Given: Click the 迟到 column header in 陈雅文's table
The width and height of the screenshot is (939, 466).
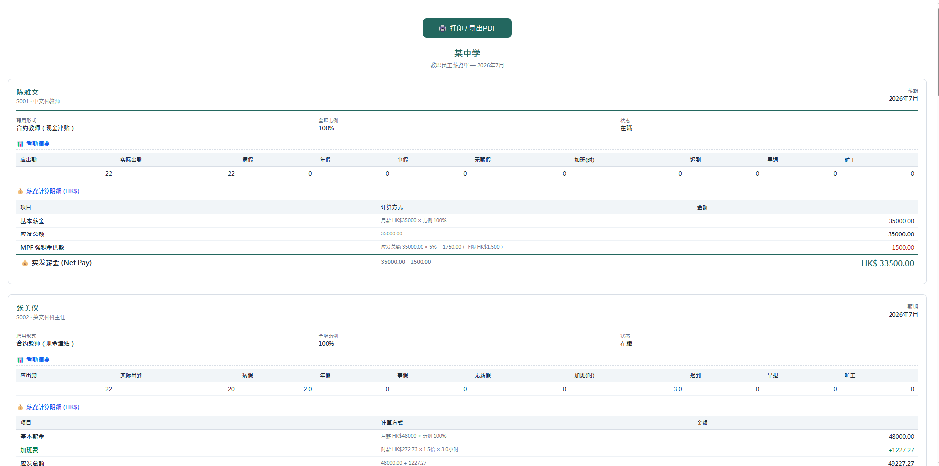Looking at the screenshot, I should coord(695,160).
